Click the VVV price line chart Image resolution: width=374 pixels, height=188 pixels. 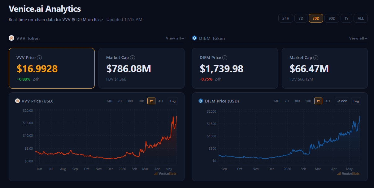click(x=106, y=137)
